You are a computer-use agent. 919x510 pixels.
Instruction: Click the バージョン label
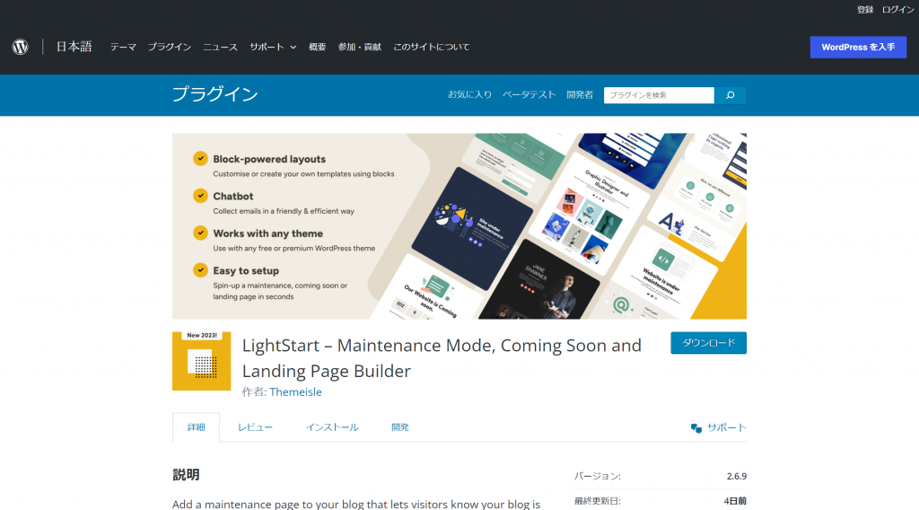597,476
